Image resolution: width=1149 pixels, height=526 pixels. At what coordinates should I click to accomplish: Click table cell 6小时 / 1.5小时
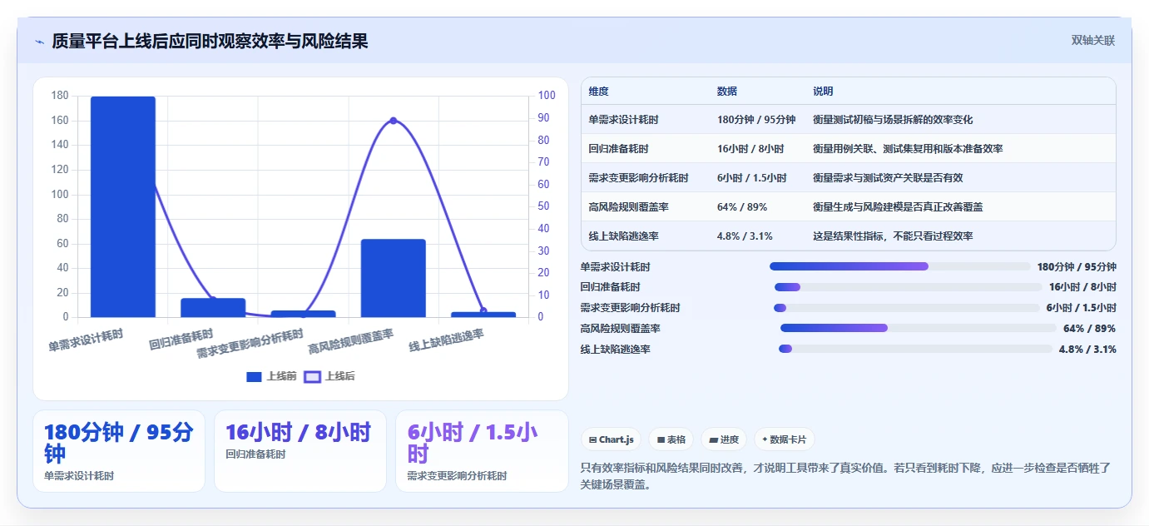click(751, 178)
